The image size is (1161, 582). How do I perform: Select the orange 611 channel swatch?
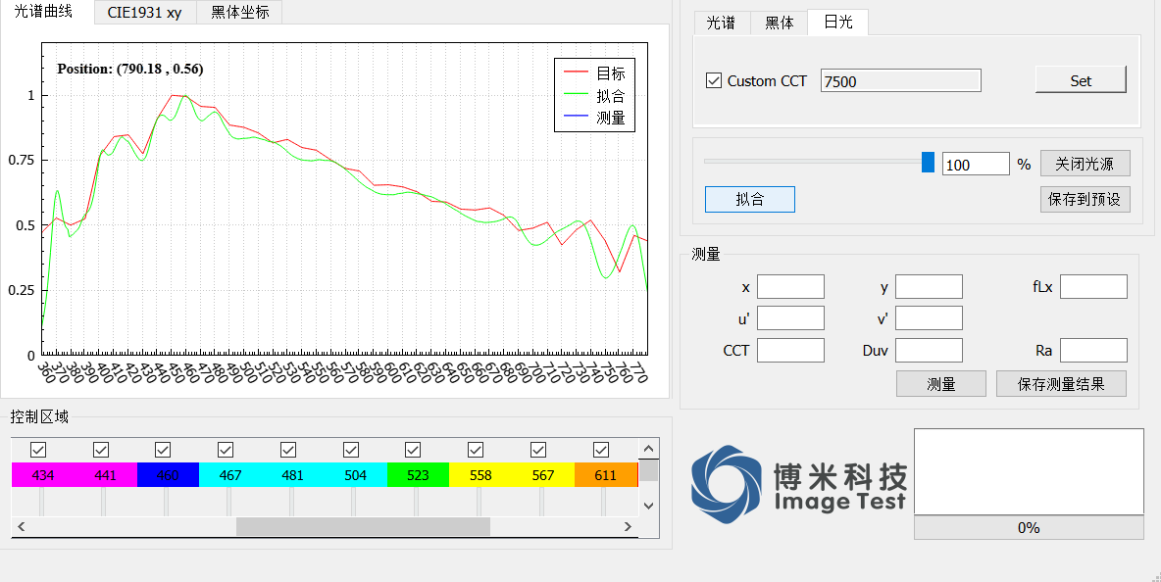coord(606,475)
